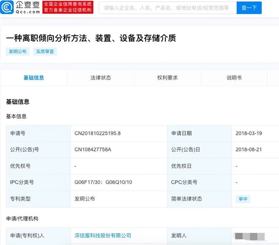Screen dimensions: 279x245
Task: Switch to the 基础信息 tab
Action: [x=34, y=78]
